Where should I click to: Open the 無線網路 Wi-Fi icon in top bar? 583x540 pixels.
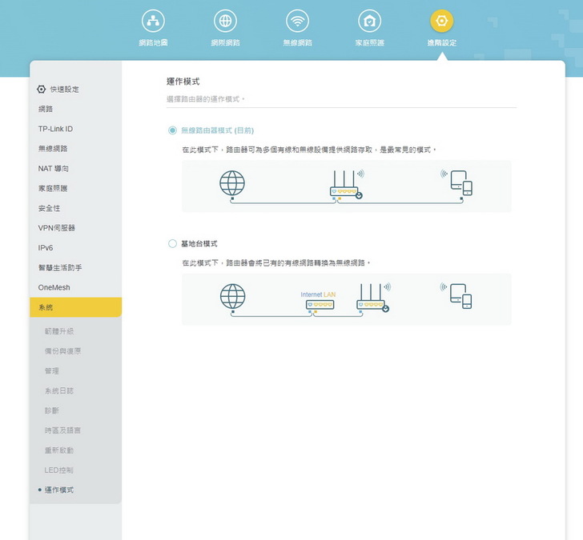(x=298, y=22)
